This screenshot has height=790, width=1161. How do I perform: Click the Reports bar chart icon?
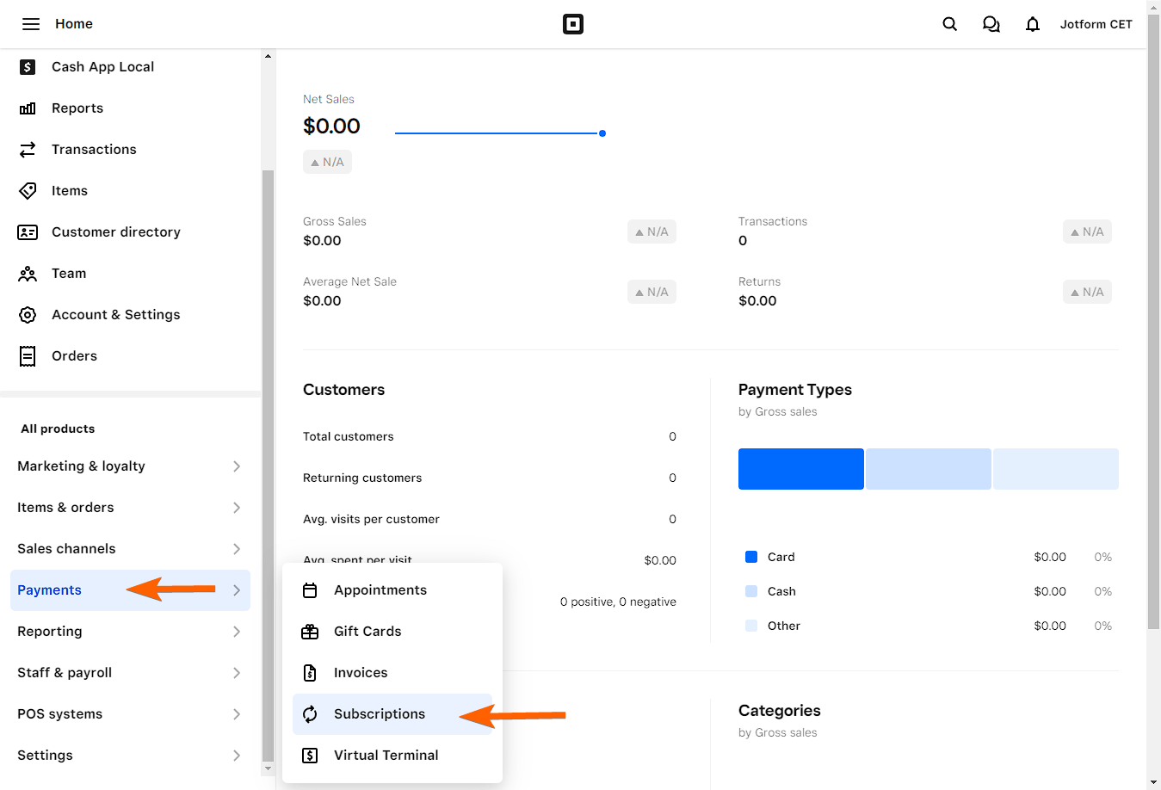click(x=28, y=108)
